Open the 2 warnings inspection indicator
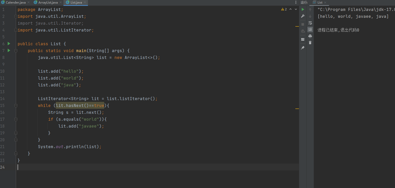This screenshot has width=395, height=188. click(x=284, y=9)
